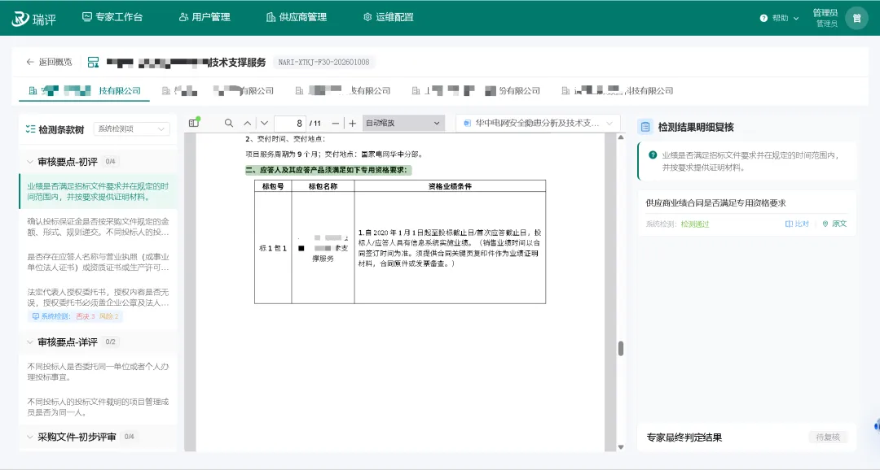Viewport: 880px width, 470px height.
Task: Click the 系统检测 否决3 风险2 tag
Action: (x=75, y=316)
